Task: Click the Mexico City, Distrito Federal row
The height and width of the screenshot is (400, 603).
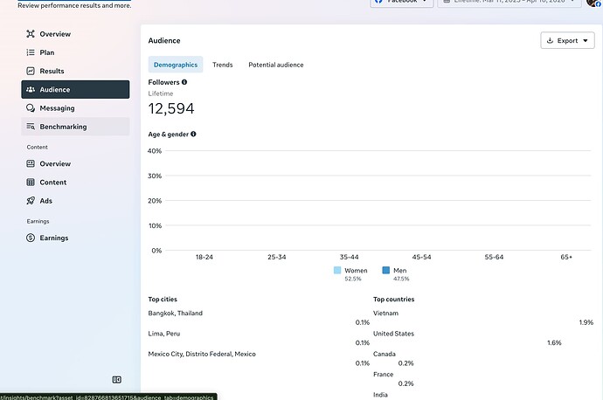Action: coord(259,358)
